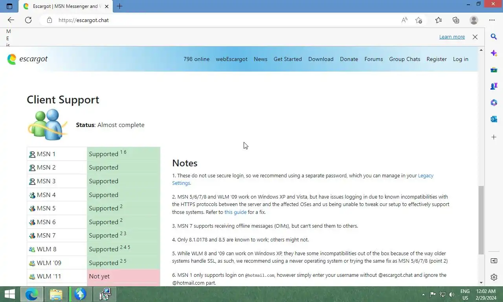Open the Tools briefcase in sidebar
Screen dimensions: 503x302
pyautogui.click(x=494, y=70)
